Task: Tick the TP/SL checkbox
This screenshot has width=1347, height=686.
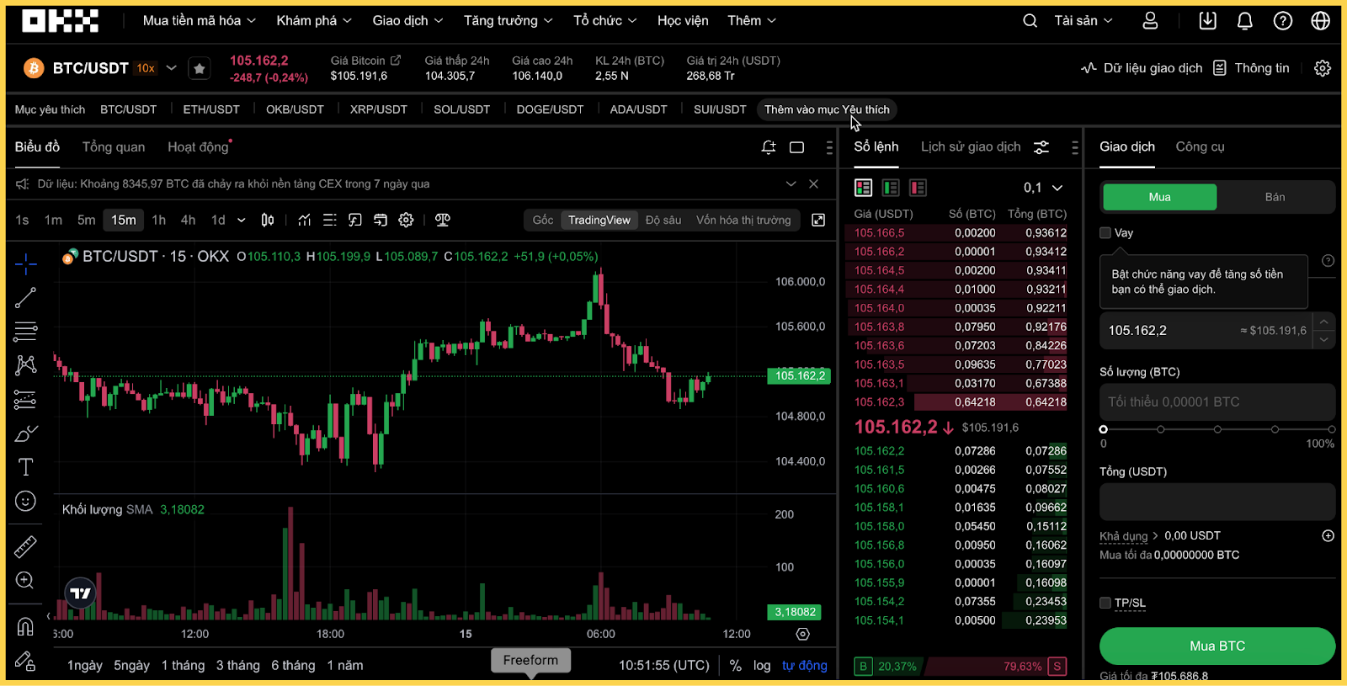Action: point(1105,603)
